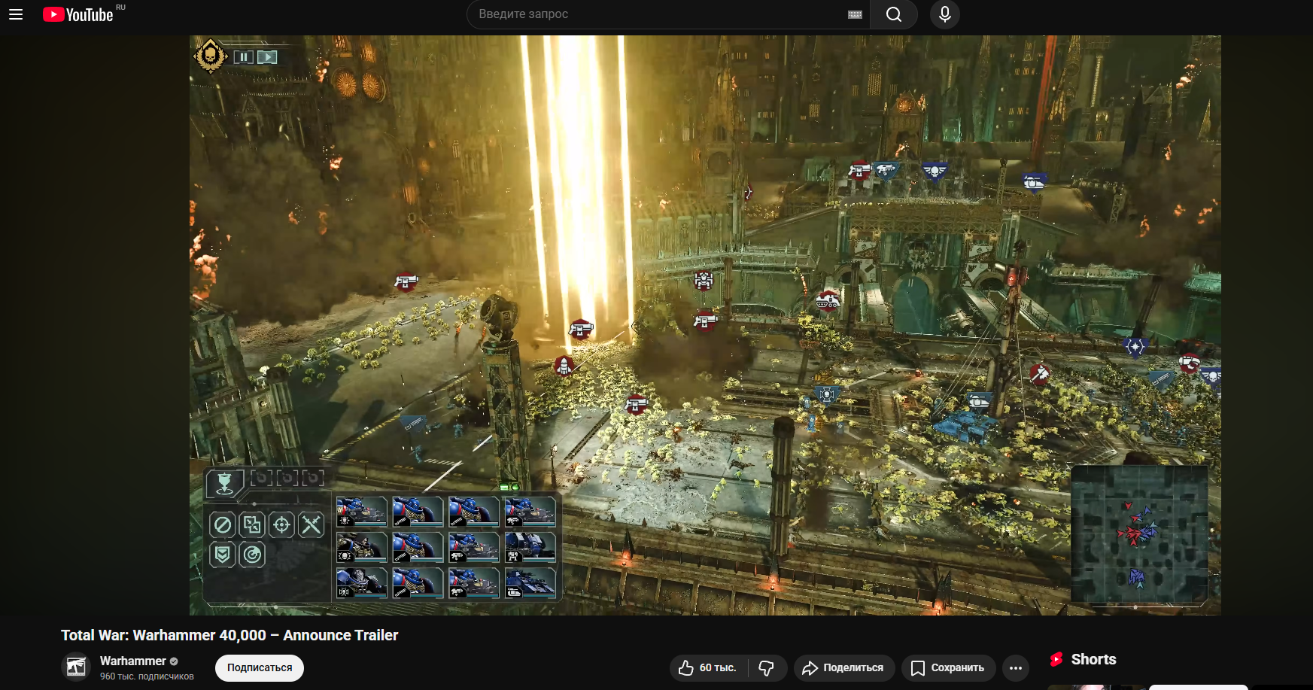The image size is (1313, 690).
Task: Click the magnifier search button
Action: point(894,14)
